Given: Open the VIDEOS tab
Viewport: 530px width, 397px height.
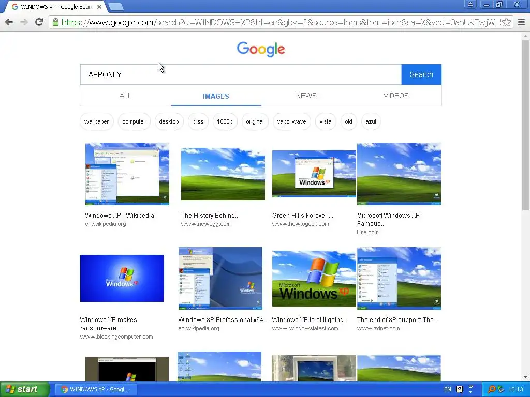Looking at the screenshot, I should pyautogui.click(x=396, y=96).
